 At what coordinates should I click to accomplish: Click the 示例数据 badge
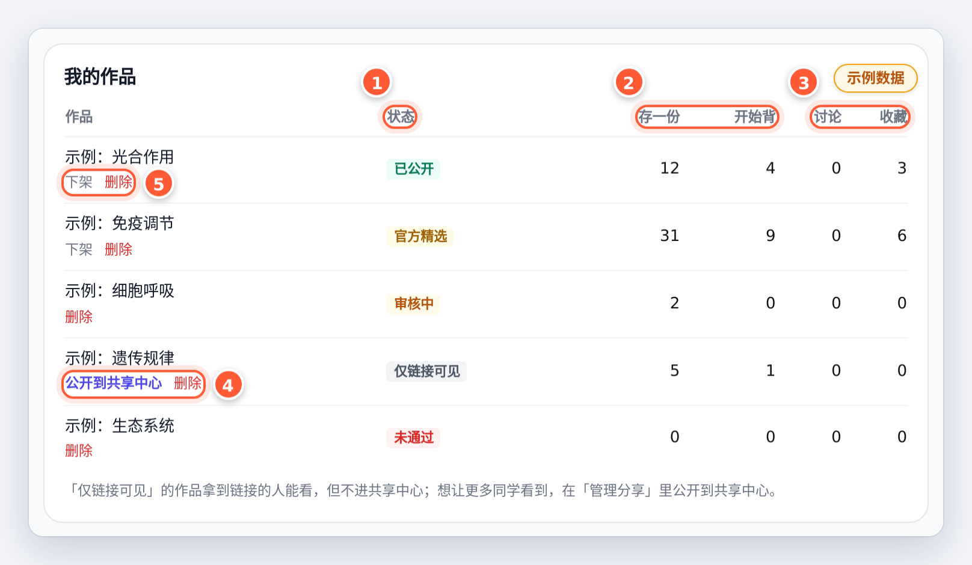[876, 78]
